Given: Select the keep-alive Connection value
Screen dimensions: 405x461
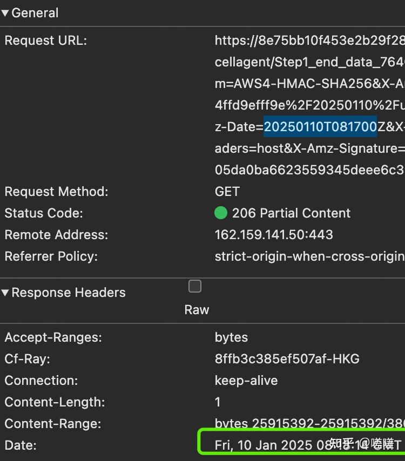Looking at the screenshot, I should point(246,380).
